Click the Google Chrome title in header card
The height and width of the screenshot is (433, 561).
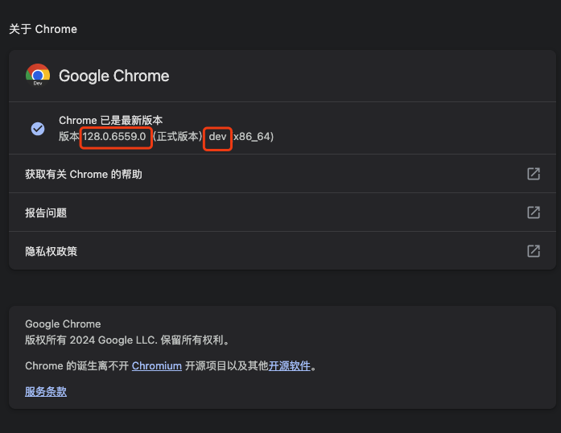point(113,76)
